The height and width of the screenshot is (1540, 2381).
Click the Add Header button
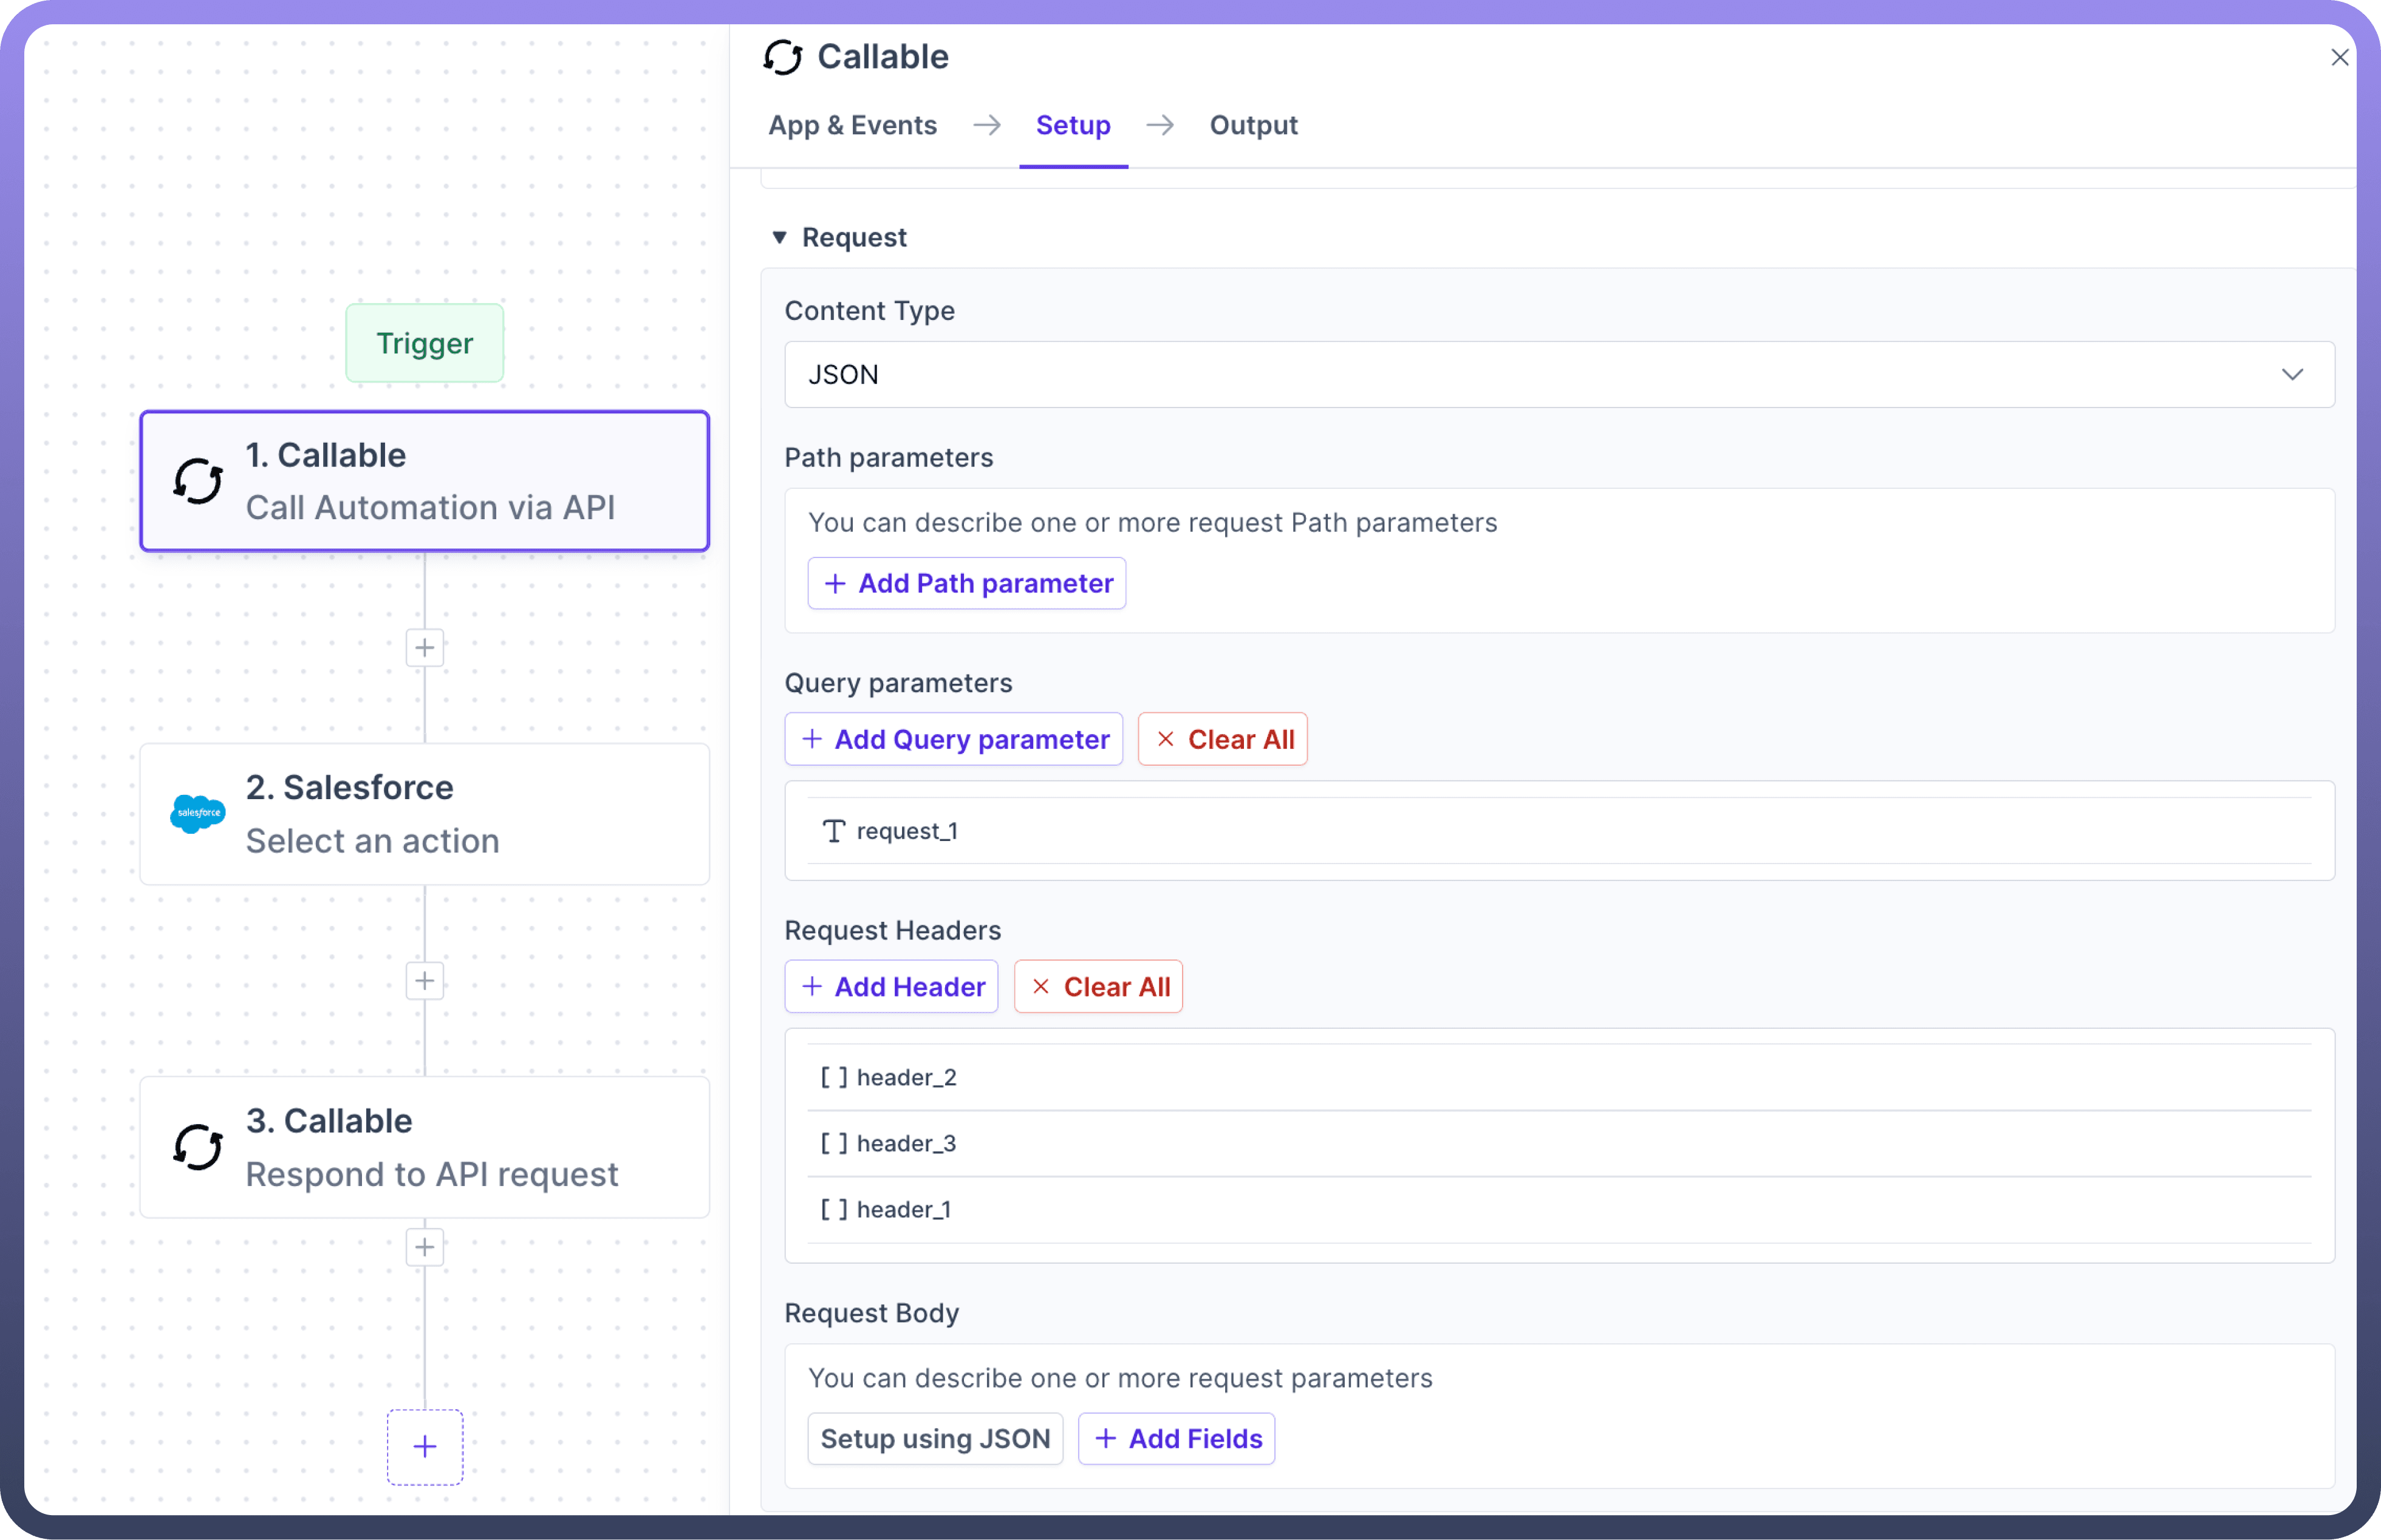891,987
